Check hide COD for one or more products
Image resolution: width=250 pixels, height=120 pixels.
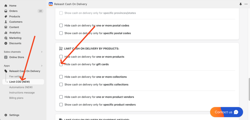pyautogui.click(x=61, y=57)
